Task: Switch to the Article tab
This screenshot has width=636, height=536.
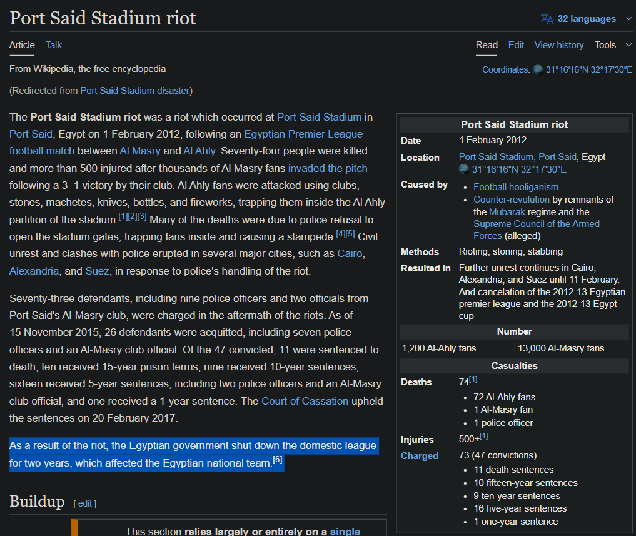Action: coord(22,45)
